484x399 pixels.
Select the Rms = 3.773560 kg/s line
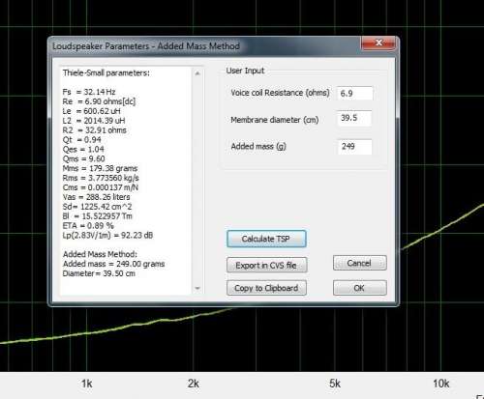pyautogui.click(x=101, y=178)
